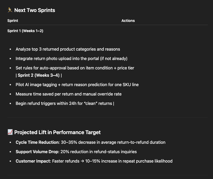Screen dimensions: 213x179
Task: Click the bold Sprint 2 (Weeks 3–4) text
Action: click(x=39, y=75)
